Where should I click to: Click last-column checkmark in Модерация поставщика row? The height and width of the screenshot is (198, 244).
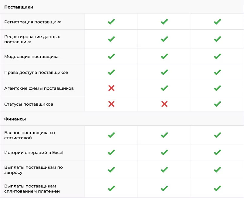(x=217, y=56)
